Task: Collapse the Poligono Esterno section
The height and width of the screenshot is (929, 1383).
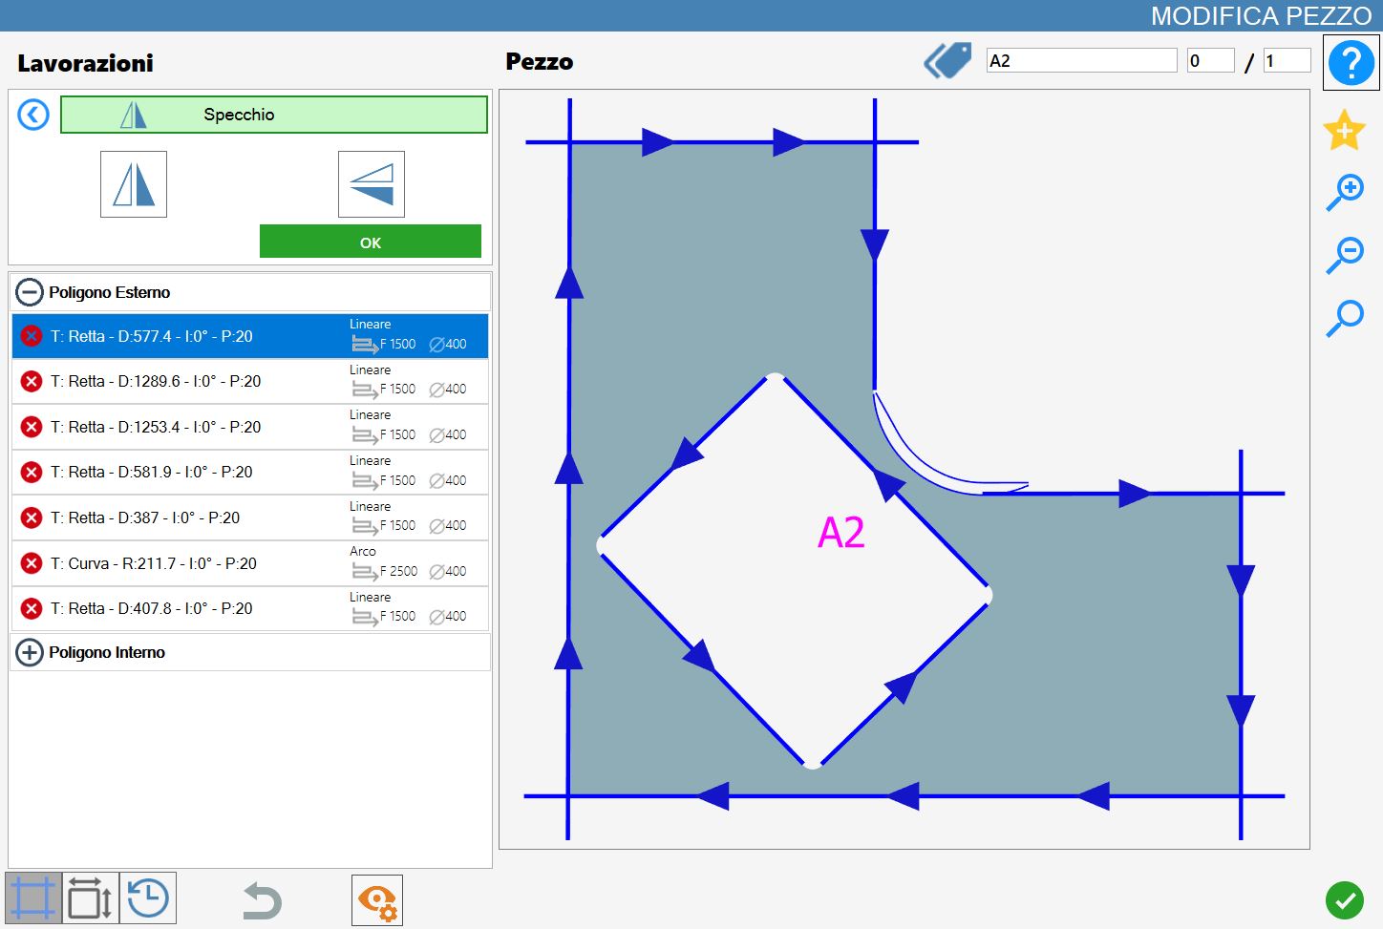Action: point(30,292)
